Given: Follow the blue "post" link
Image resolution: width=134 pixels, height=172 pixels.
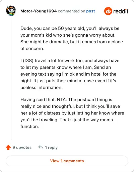Looking at the screenshot, I should [90, 11].
